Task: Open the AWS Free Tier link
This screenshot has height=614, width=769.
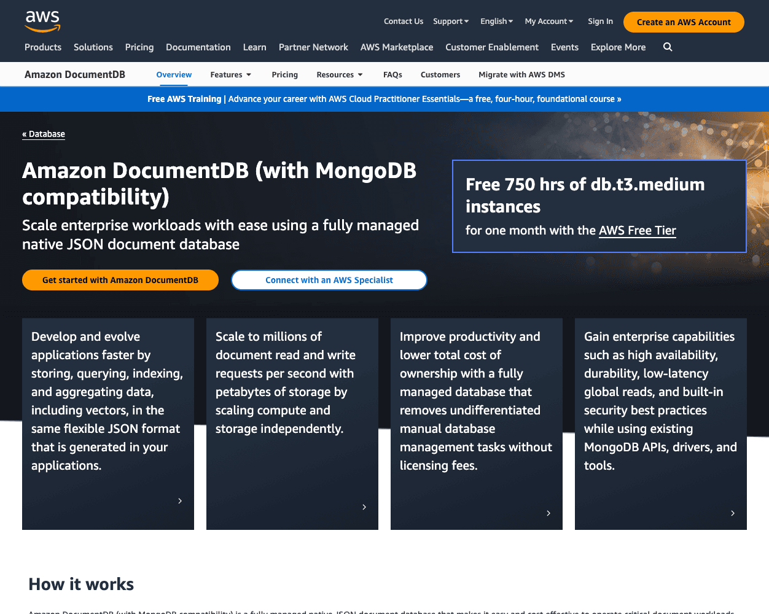Action: (638, 231)
